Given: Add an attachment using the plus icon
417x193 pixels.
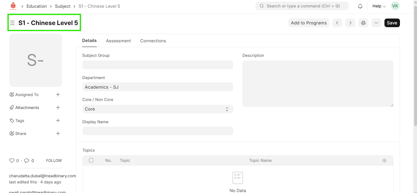Looking at the screenshot, I should (x=58, y=107).
